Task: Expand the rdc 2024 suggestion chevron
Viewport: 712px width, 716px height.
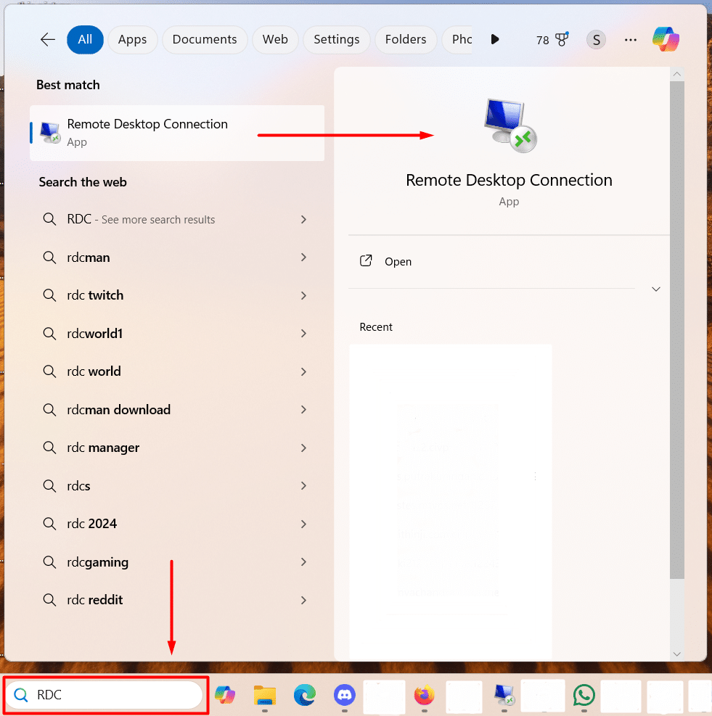Action: (303, 524)
